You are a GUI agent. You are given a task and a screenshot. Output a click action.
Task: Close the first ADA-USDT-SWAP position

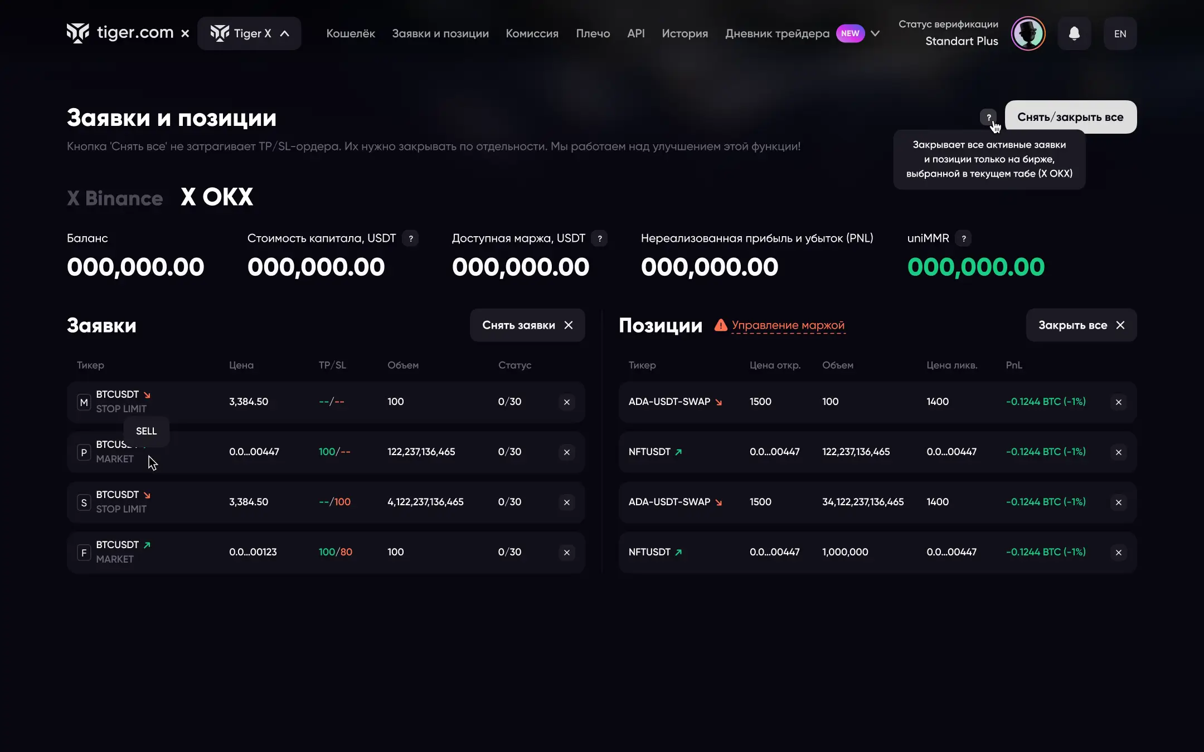coord(1118,402)
